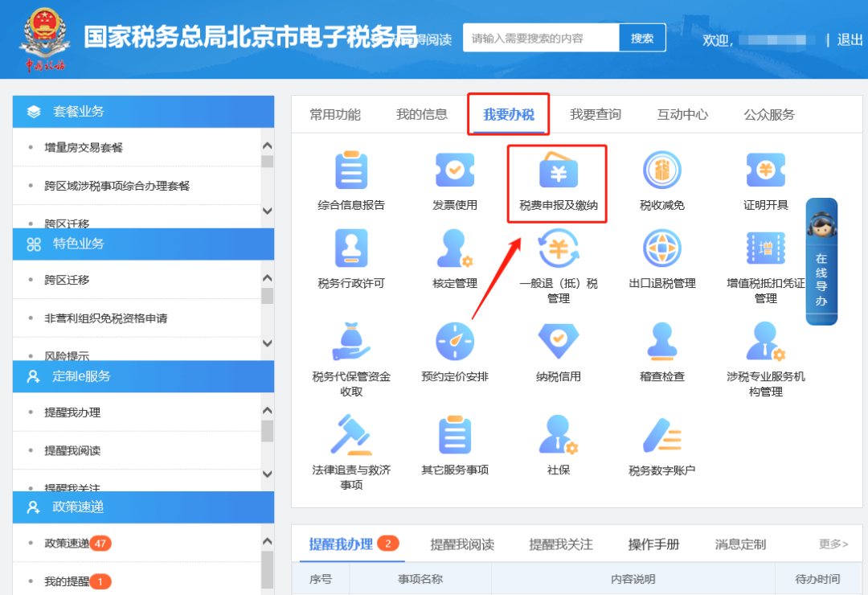Open the 法律追责与救济事项 icon
868x595 pixels.
[351, 435]
